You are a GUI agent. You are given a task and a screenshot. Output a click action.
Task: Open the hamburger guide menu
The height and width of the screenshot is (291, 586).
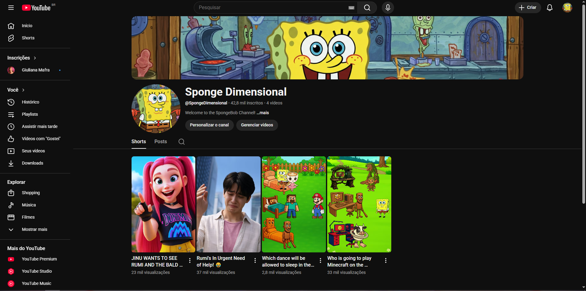(x=11, y=8)
